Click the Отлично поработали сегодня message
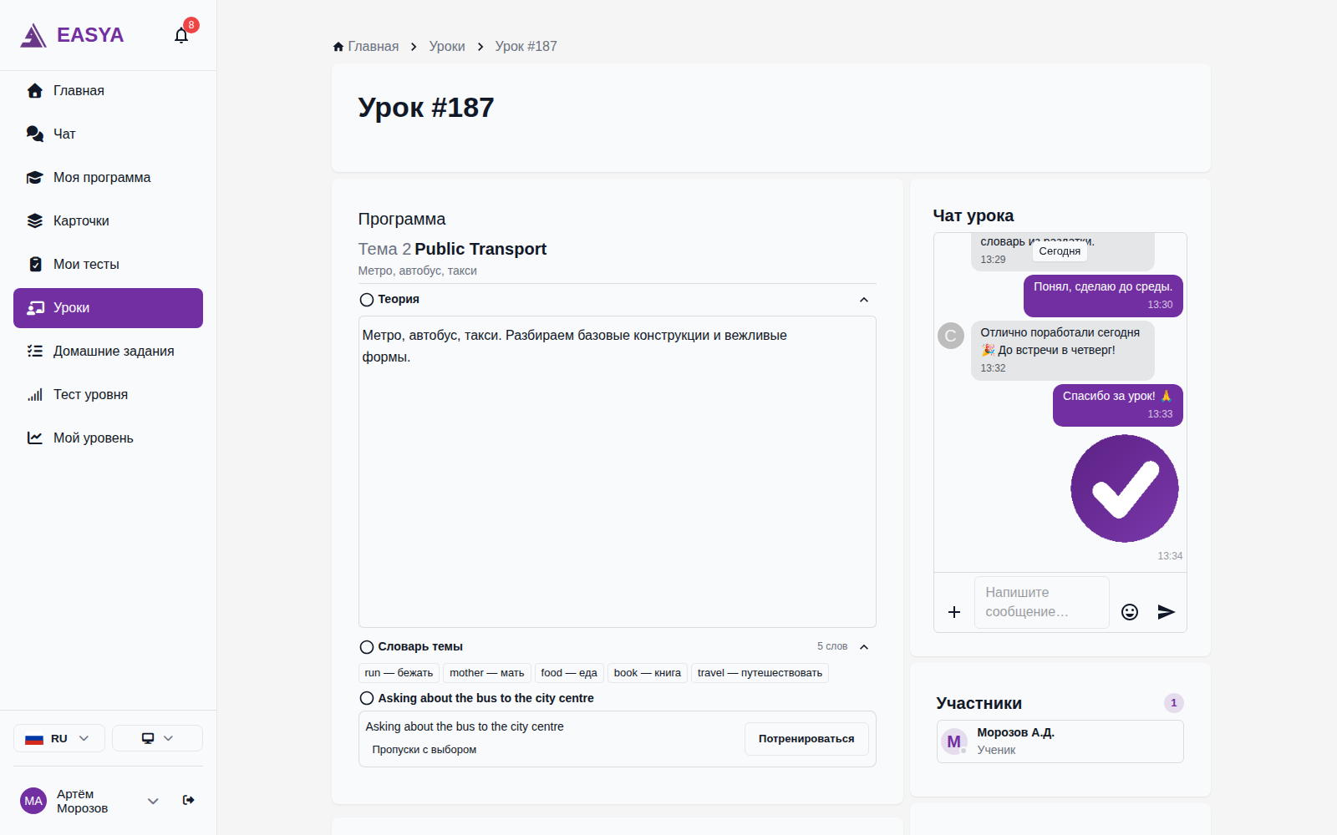Screen dimensions: 1337x835 (1063, 351)
